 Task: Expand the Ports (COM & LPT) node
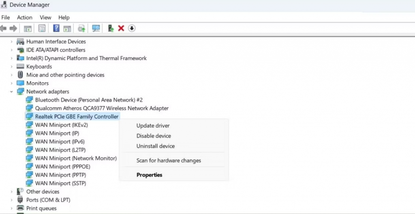(x=11, y=200)
